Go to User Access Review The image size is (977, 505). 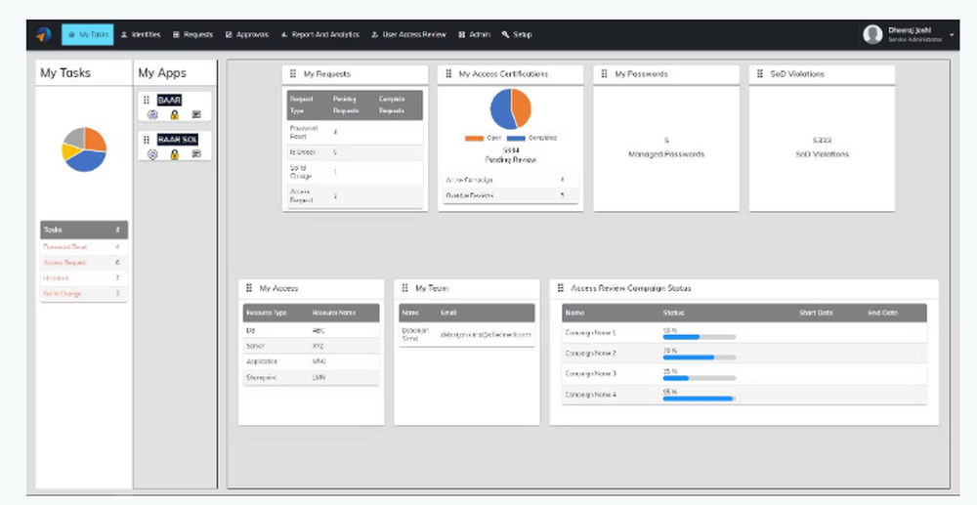coord(408,35)
